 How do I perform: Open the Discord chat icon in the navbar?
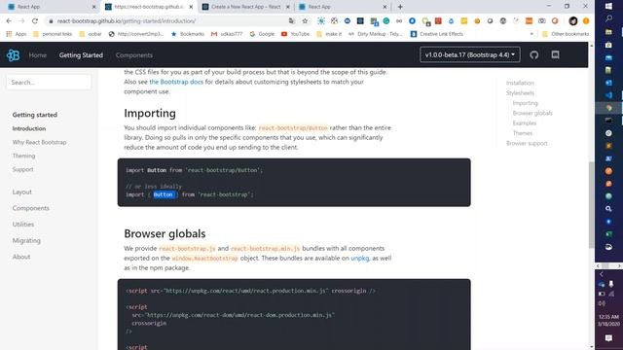[555, 54]
